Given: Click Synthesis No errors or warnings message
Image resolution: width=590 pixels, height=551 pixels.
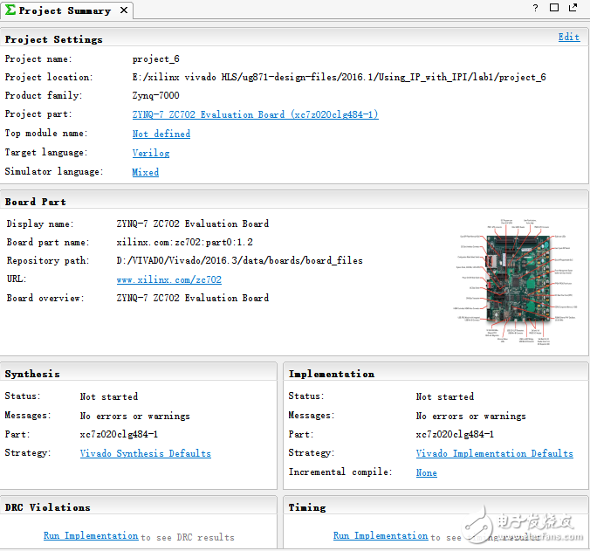Looking at the screenshot, I should tap(134, 416).
